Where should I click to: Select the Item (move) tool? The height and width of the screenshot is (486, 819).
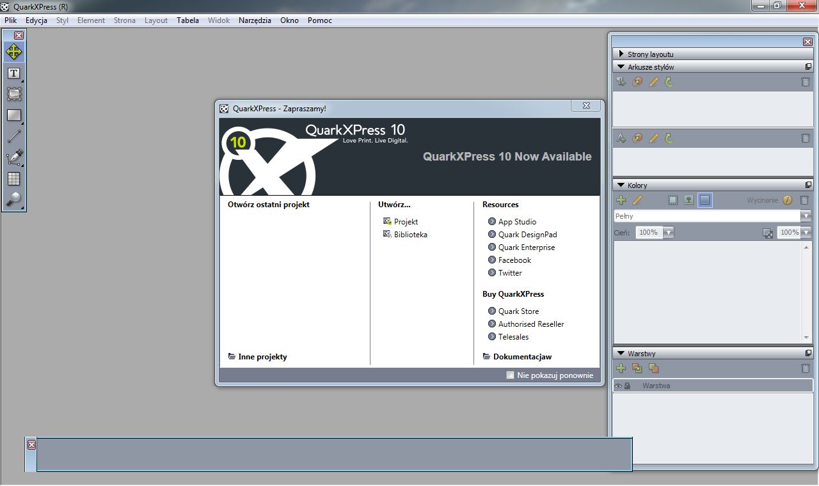click(x=14, y=52)
